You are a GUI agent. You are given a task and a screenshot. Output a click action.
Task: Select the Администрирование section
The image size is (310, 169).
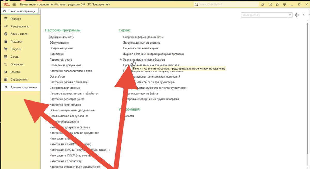tap(20, 87)
